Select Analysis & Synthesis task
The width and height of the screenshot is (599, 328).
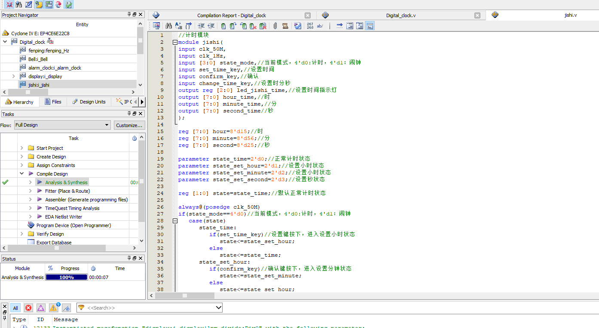(x=66, y=182)
